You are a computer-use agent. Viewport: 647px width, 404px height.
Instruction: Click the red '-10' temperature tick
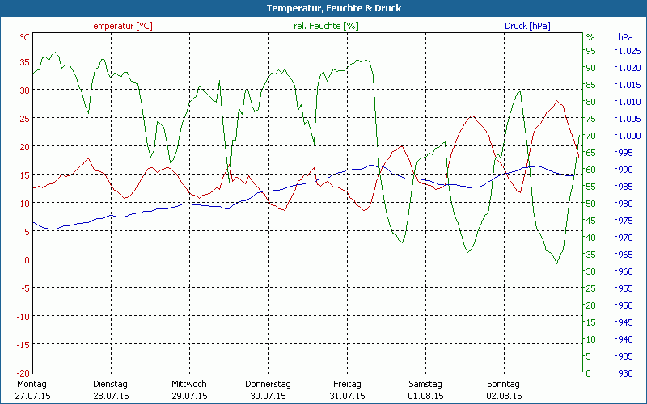23,316
